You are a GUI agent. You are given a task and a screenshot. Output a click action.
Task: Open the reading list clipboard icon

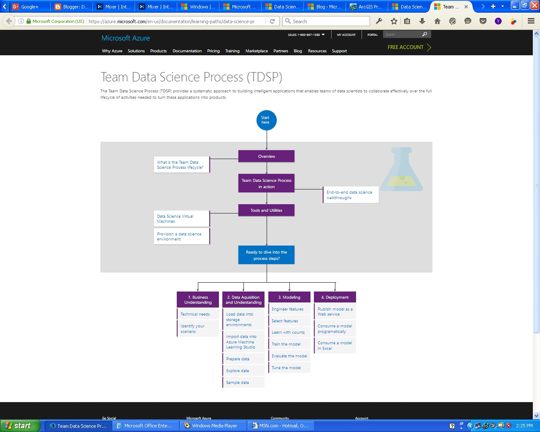(407, 21)
